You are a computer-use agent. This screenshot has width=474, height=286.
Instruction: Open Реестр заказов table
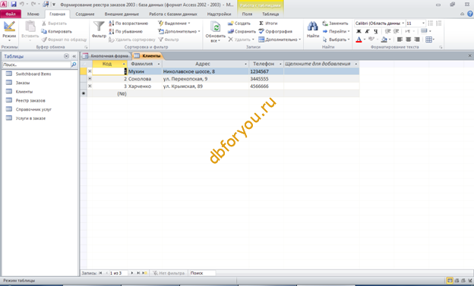click(30, 100)
